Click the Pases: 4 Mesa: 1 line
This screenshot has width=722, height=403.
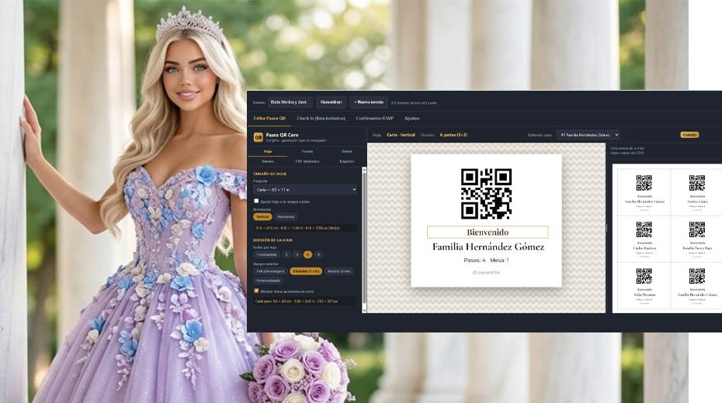click(486, 260)
